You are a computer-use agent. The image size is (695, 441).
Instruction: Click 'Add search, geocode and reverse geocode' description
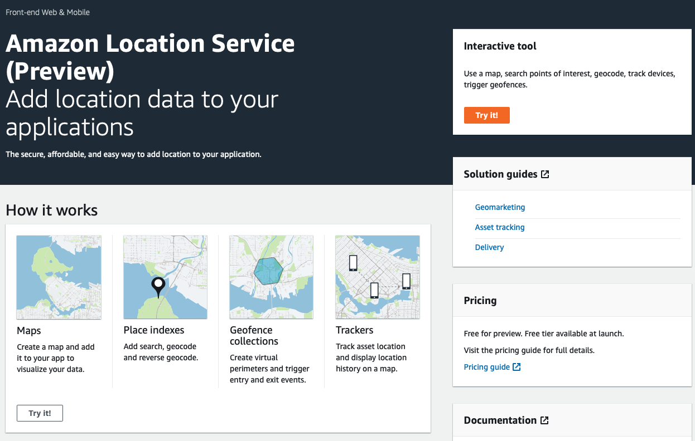click(161, 352)
